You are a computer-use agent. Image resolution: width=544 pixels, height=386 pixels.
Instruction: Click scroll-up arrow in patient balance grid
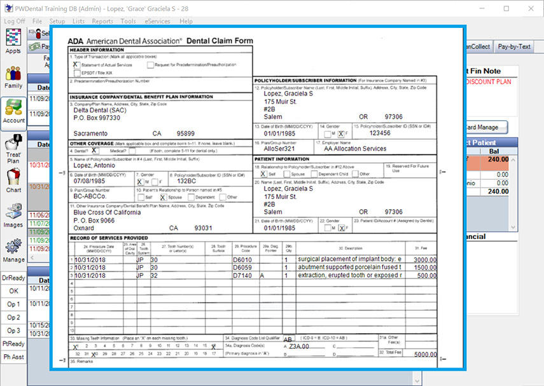tap(513, 160)
